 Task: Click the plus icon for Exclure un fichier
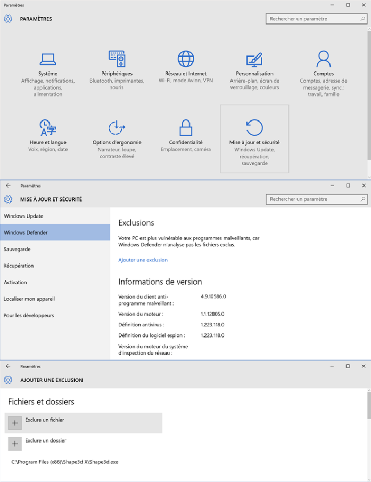pos(15,423)
